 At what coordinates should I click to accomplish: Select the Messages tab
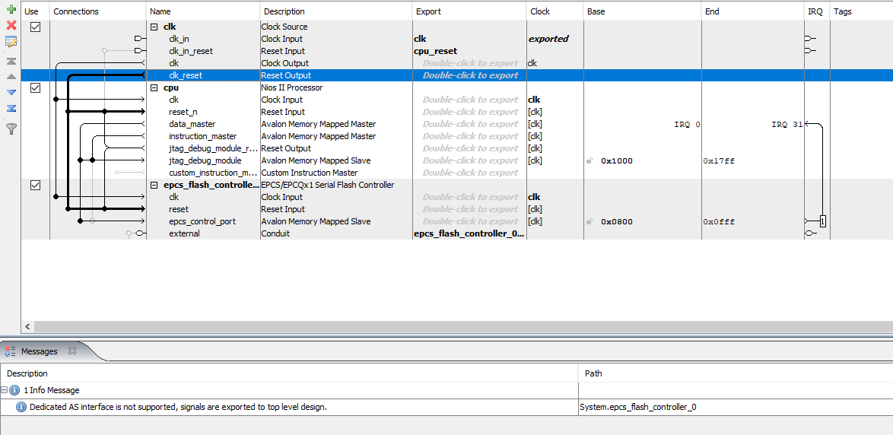pyautogui.click(x=39, y=351)
